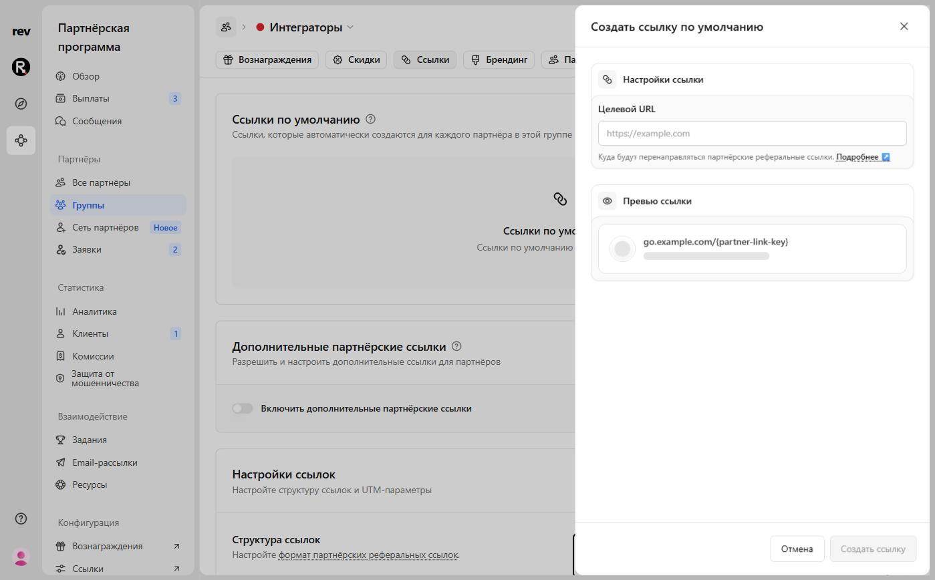Screen dimensions: 935x580
Task: Click the Создать ссылку button
Action: tap(873, 549)
